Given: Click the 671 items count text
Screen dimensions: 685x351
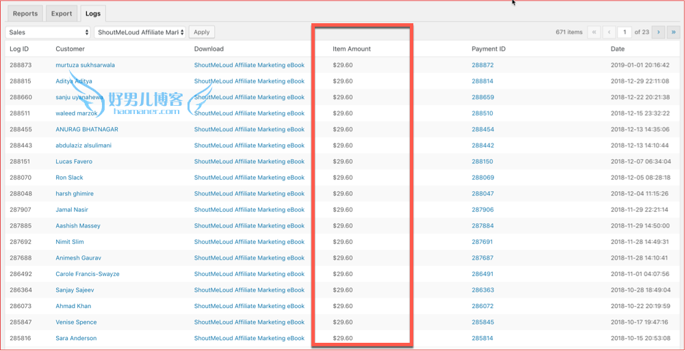Looking at the screenshot, I should pyautogui.click(x=569, y=32).
